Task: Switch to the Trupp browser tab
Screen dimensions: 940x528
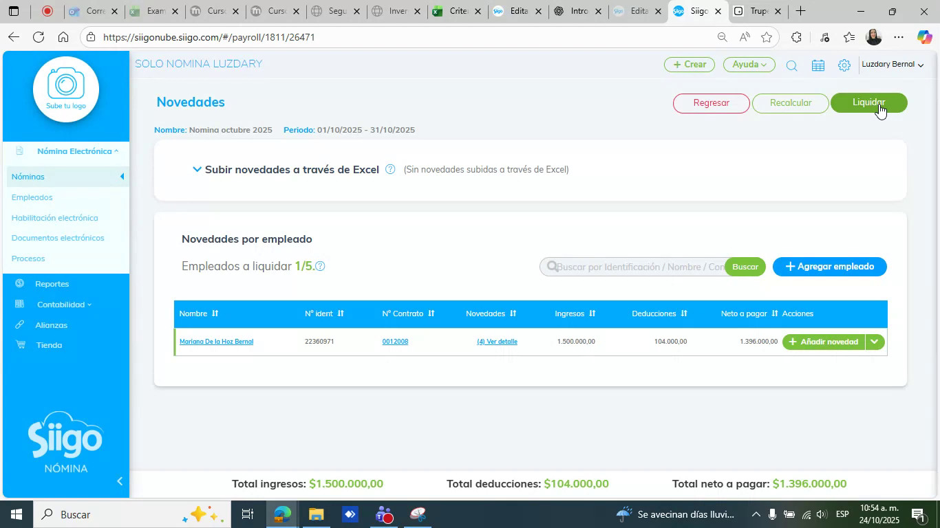Action: tap(756, 11)
